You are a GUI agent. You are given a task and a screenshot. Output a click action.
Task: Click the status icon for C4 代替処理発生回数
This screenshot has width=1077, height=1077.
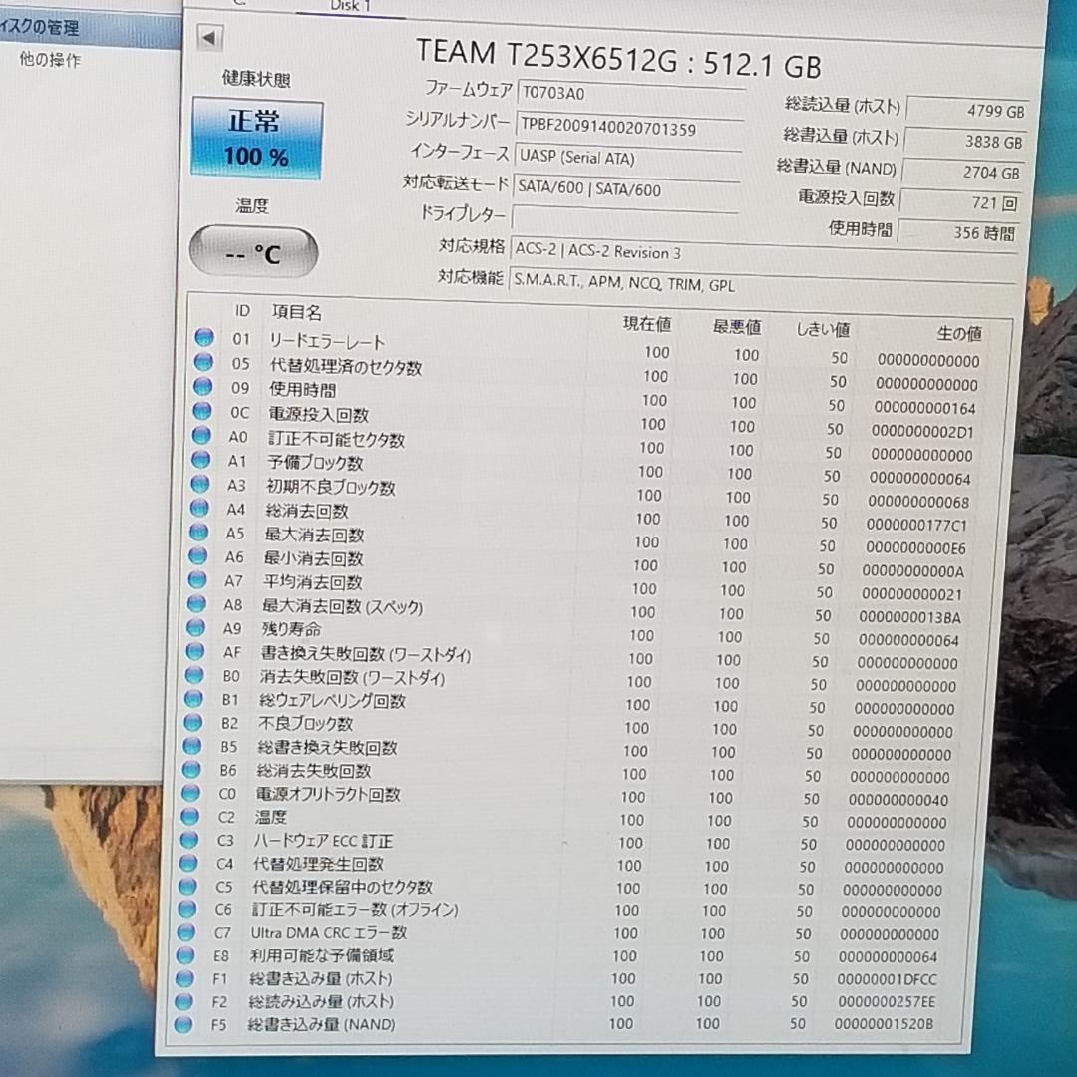click(188, 863)
